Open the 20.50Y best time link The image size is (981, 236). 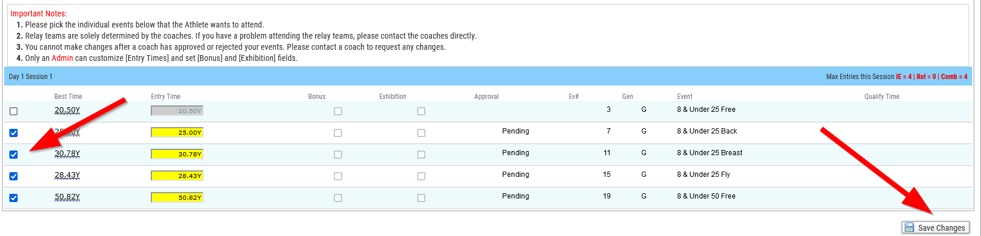click(x=67, y=110)
